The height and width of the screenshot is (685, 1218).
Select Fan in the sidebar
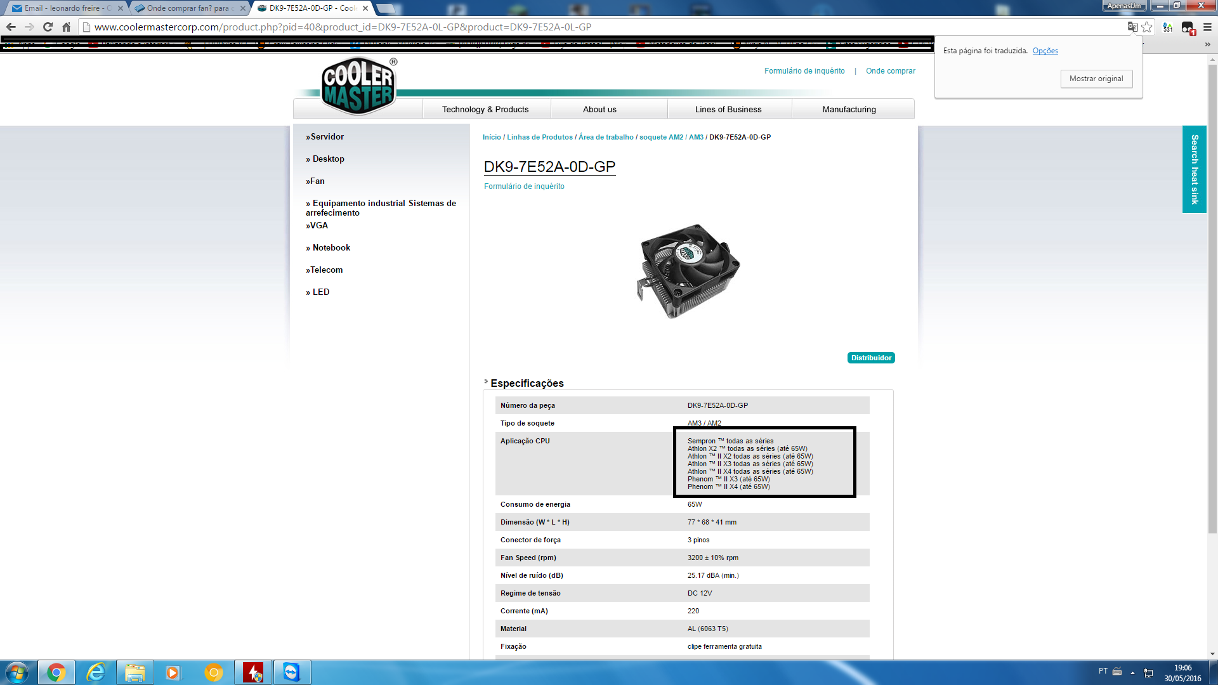click(315, 181)
